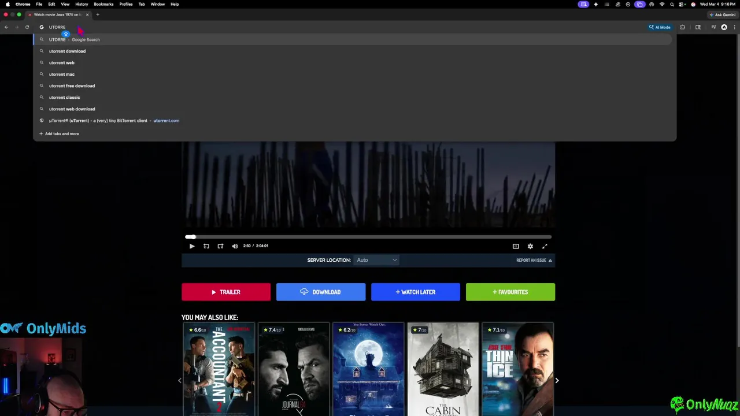Open the View menu
740x416 pixels.
tap(65, 4)
